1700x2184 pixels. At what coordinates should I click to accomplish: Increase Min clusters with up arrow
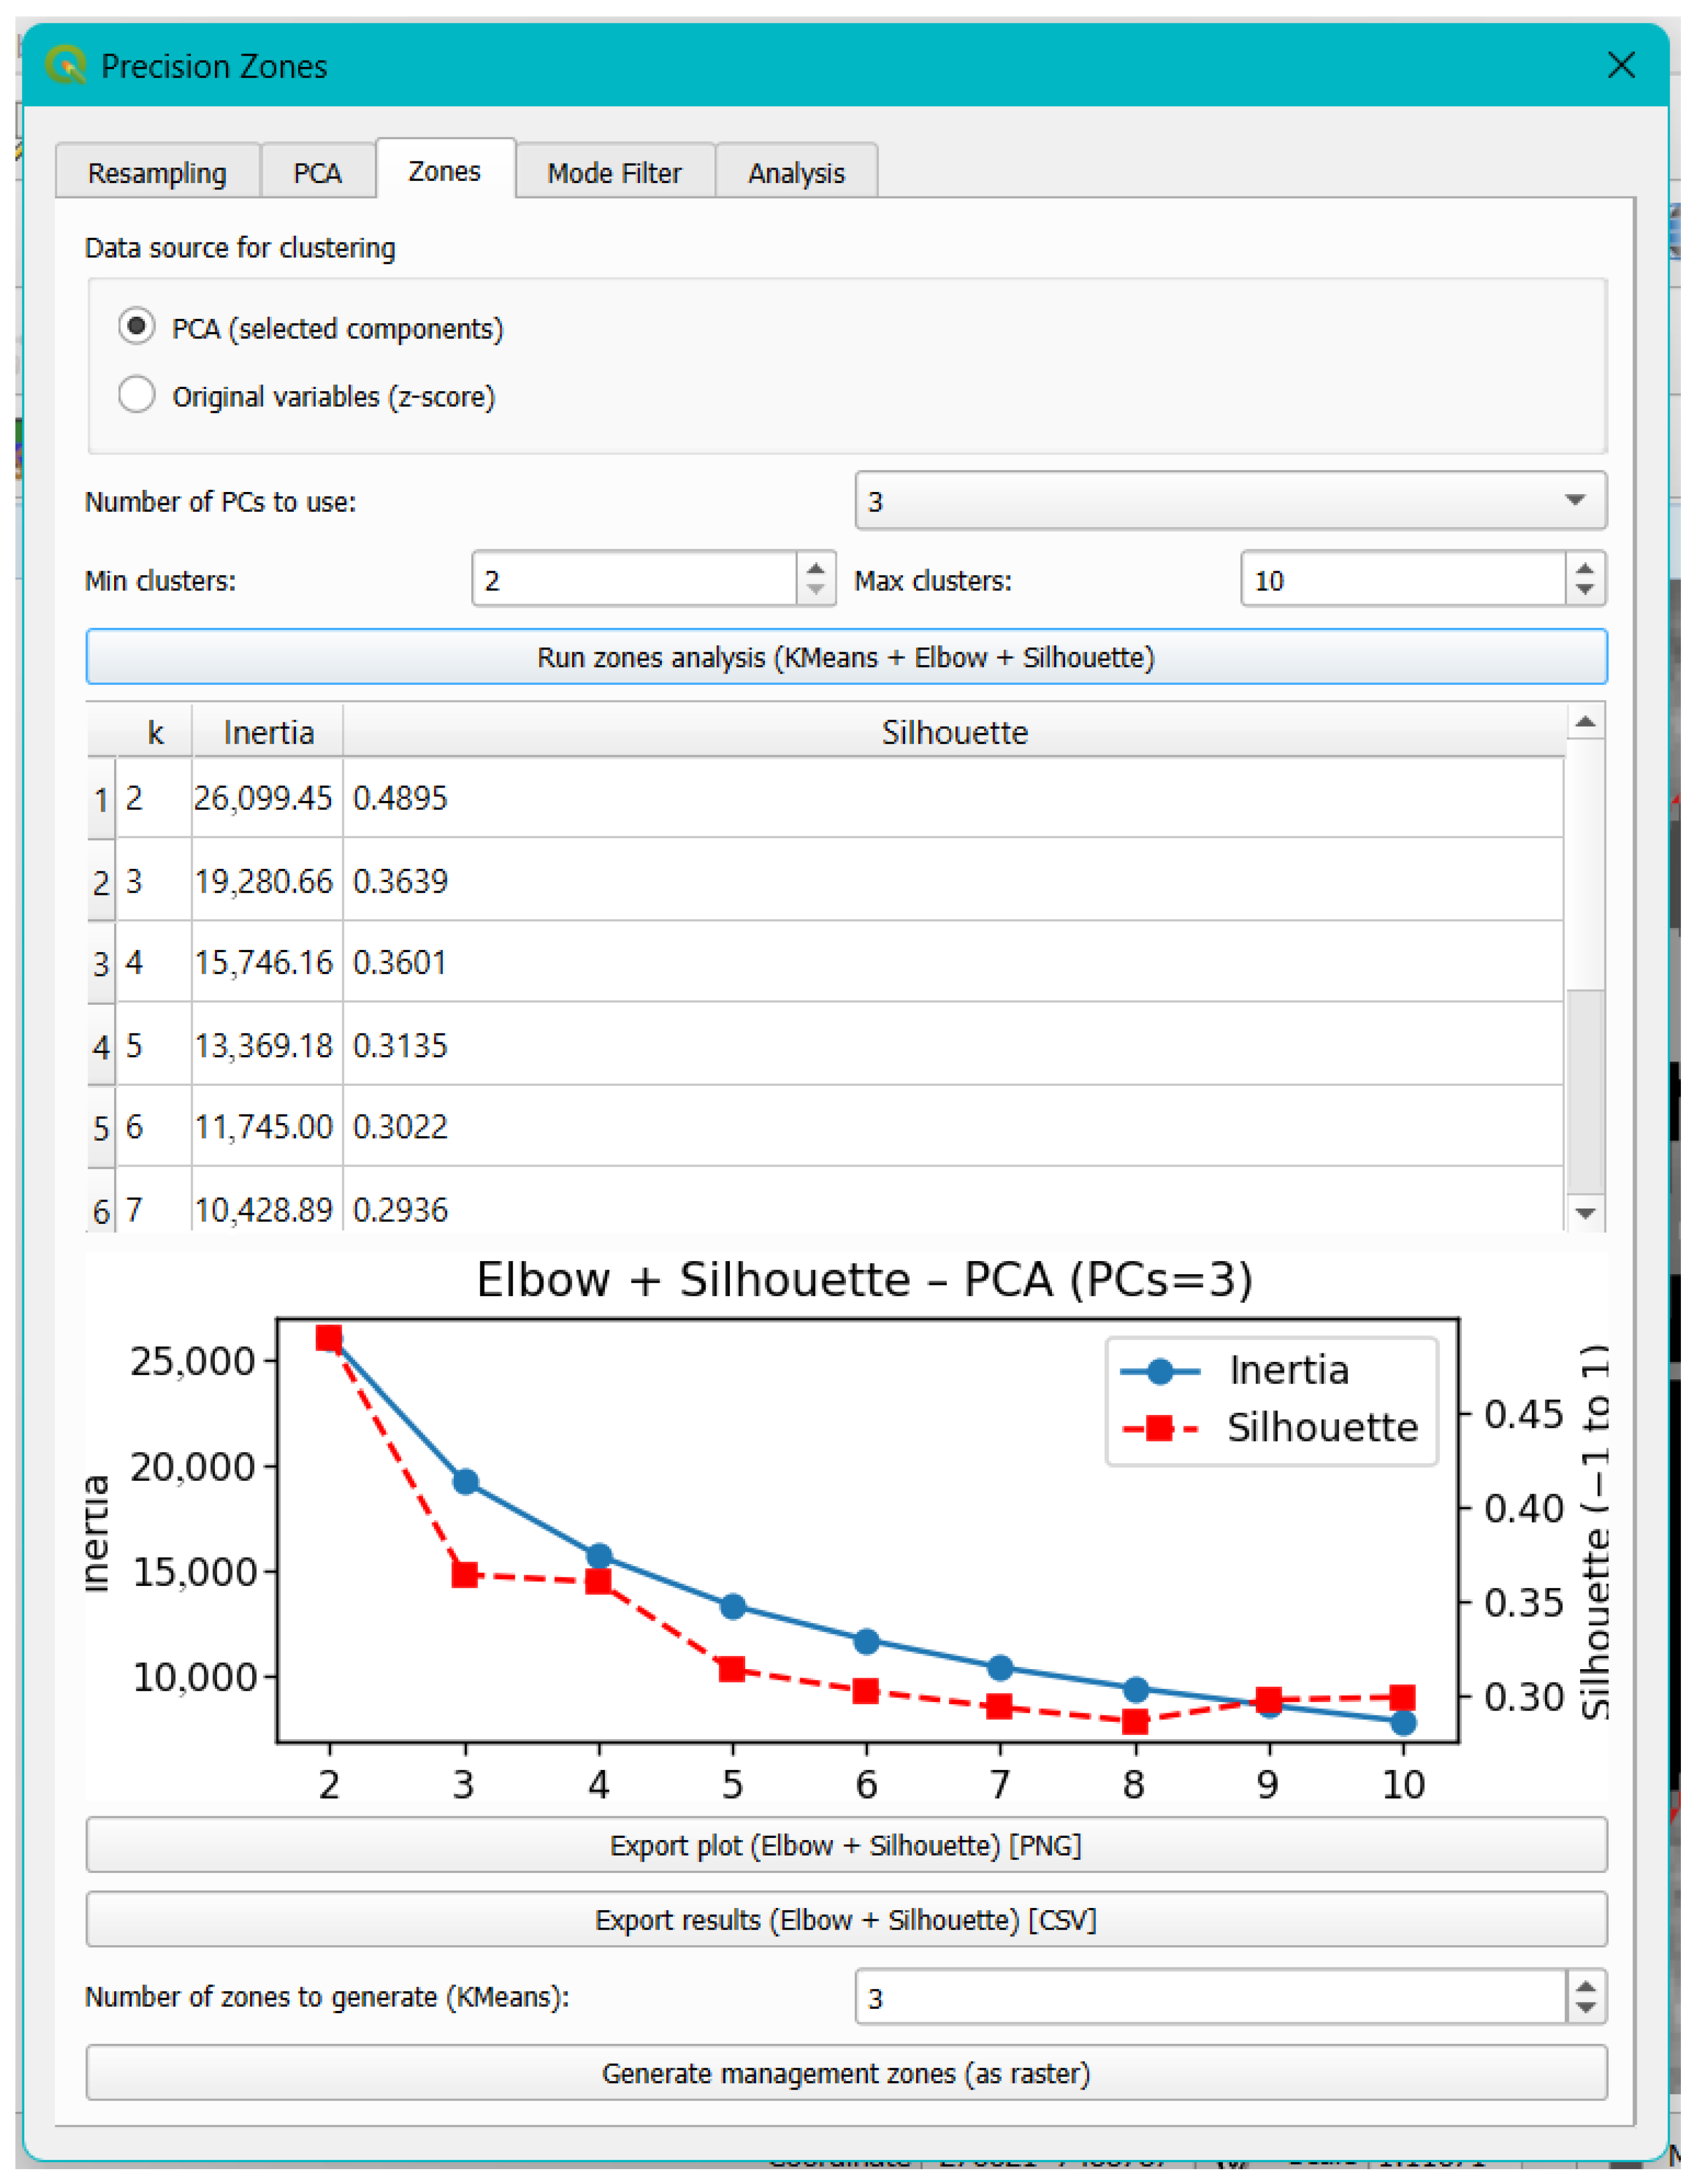816,568
